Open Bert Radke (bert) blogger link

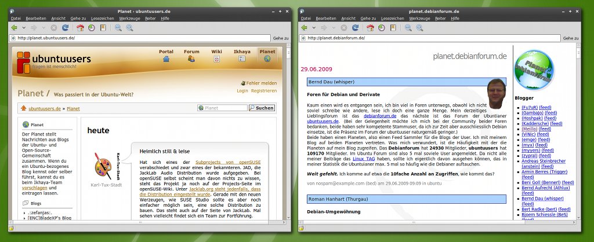pyautogui.click(x=539, y=209)
